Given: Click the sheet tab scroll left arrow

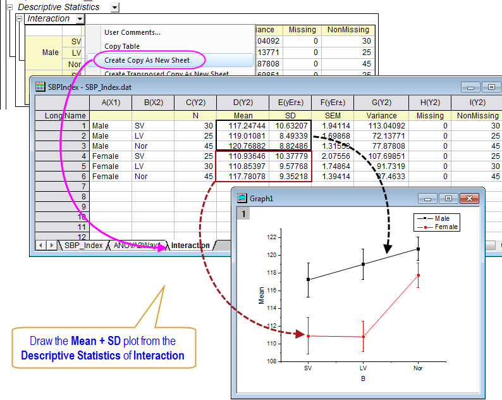Looking at the screenshot, I should pyautogui.click(x=40, y=245).
